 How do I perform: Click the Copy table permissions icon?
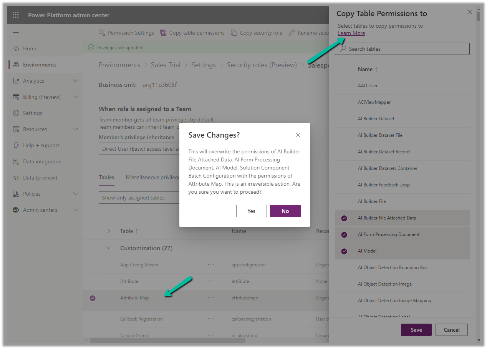tap(163, 33)
